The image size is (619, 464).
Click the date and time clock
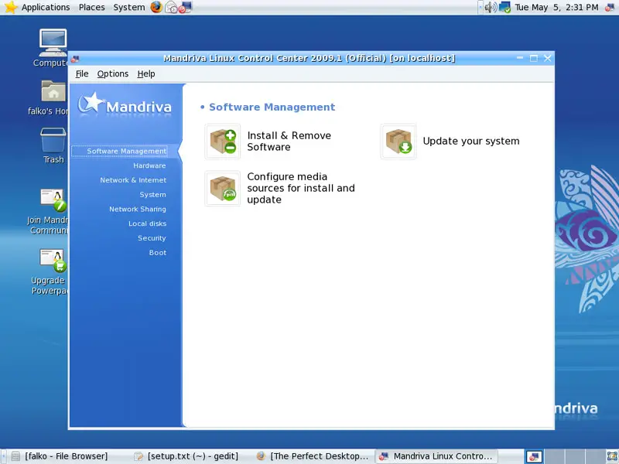[x=556, y=7]
